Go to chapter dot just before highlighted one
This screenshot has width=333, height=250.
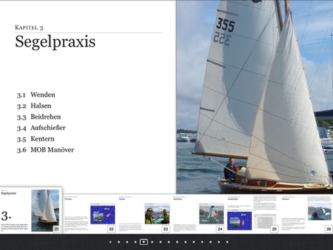tap(135, 242)
